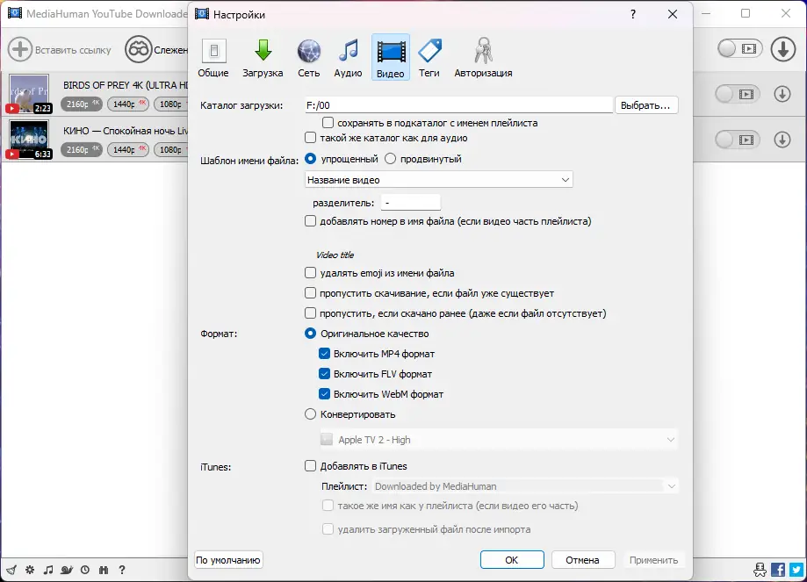This screenshot has height=582, width=807.
Task: Click the Отмена button
Action: (582, 560)
